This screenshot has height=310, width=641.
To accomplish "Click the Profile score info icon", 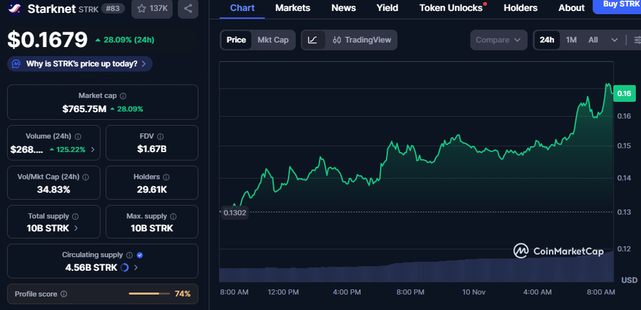I will (63, 294).
